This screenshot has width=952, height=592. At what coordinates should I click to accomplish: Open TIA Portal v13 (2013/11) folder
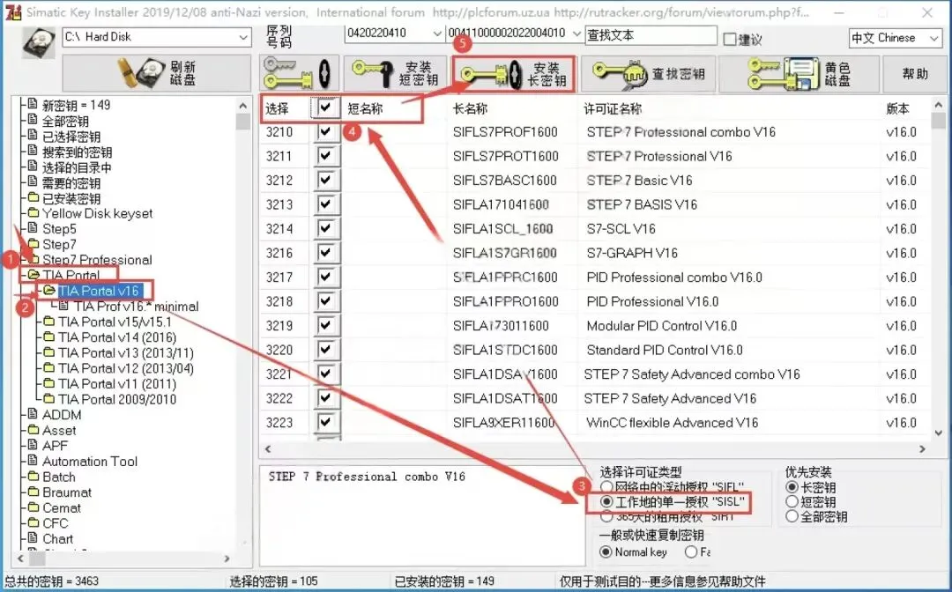click(126, 353)
